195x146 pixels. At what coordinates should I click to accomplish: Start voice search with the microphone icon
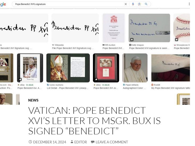tap(133, 4)
